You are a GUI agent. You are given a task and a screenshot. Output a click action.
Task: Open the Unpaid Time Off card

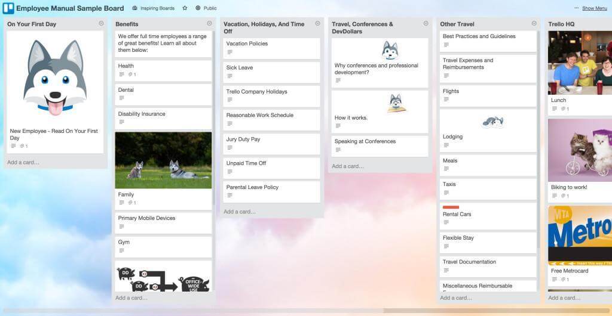tap(271, 168)
